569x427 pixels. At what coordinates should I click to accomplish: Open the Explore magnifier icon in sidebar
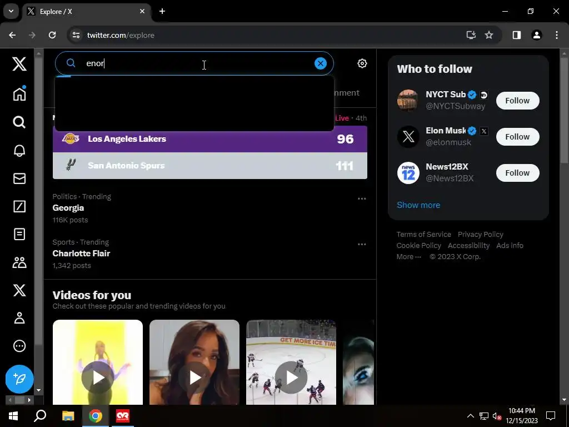[x=19, y=122]
